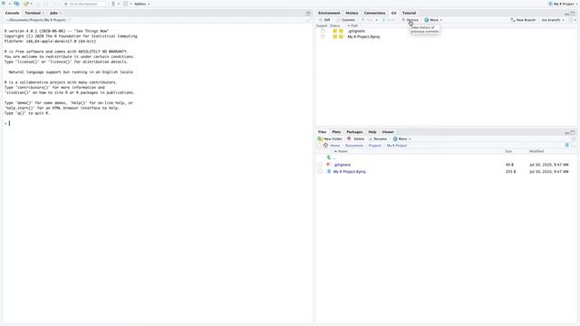Viewport: 580px width, 326px height.
Task: Click the New Folder icon in Files
Action: coord(320,139)
